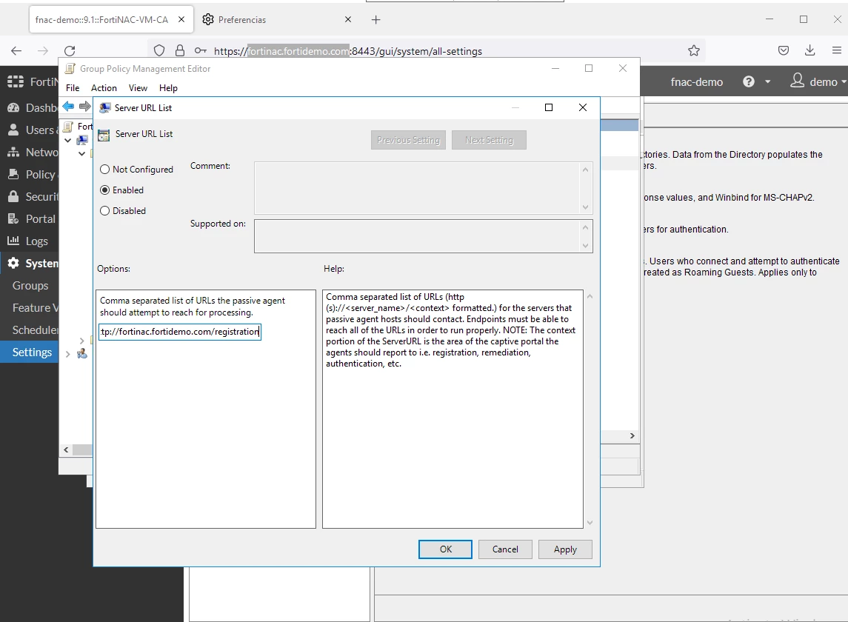Viewport: 848px width, 622px height.
Task: Open File menu in Group Policy Editor
Action: [73, 87]
